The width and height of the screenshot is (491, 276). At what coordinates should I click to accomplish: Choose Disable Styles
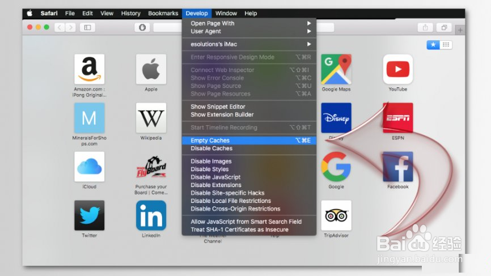(x=249, y=169)
